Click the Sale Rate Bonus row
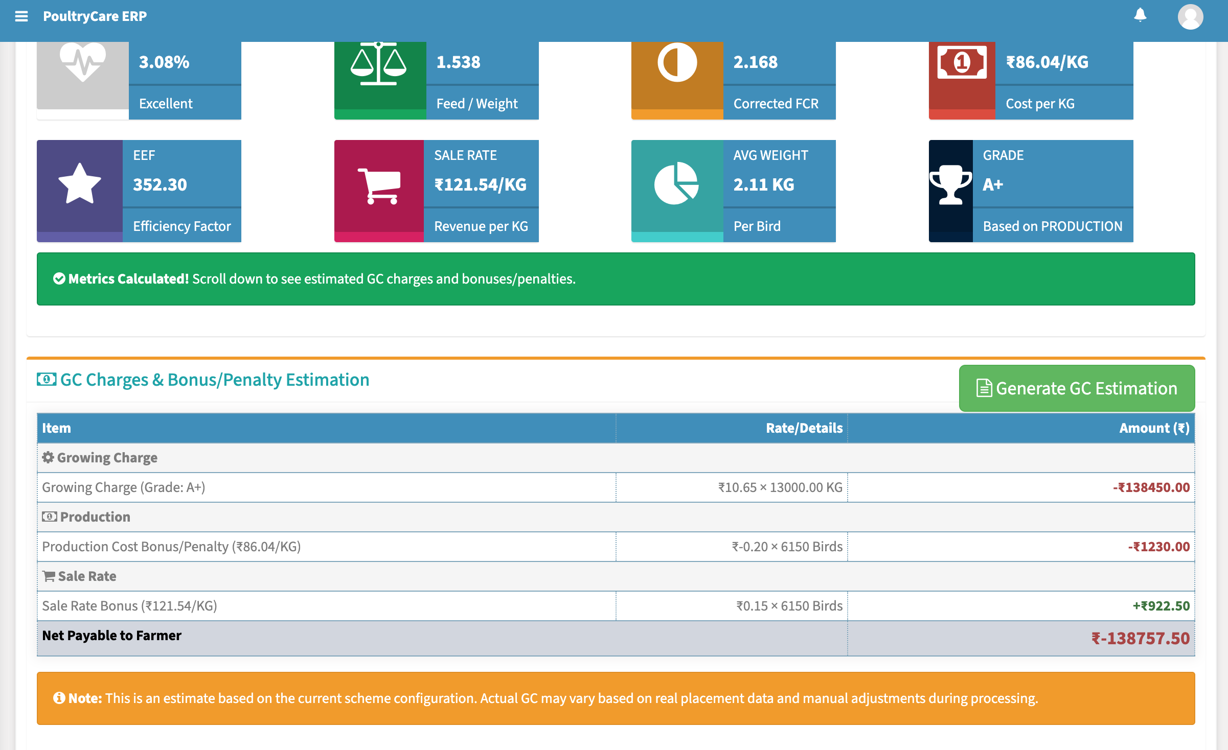 coord(129,606)
